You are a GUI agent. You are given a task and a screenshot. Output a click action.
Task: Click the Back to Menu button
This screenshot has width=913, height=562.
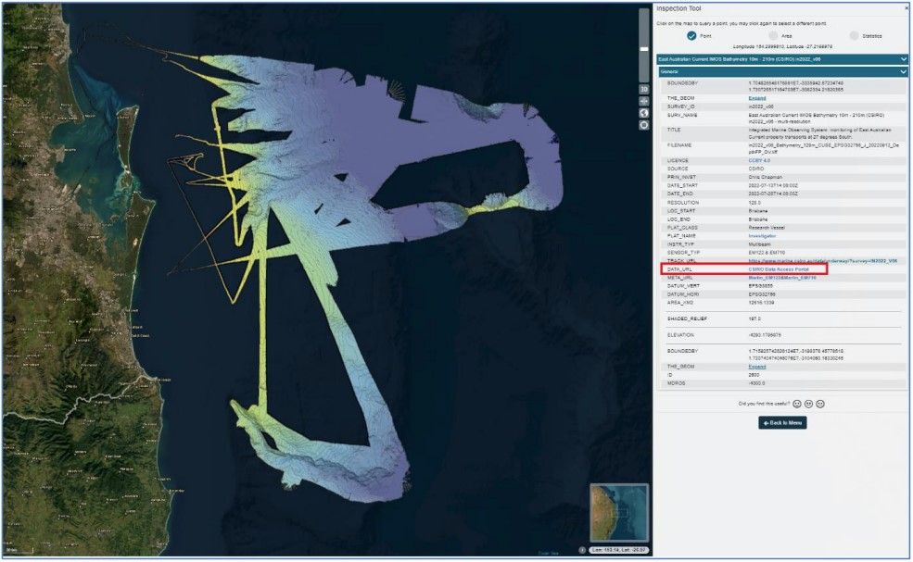click(x=782, y=423)
